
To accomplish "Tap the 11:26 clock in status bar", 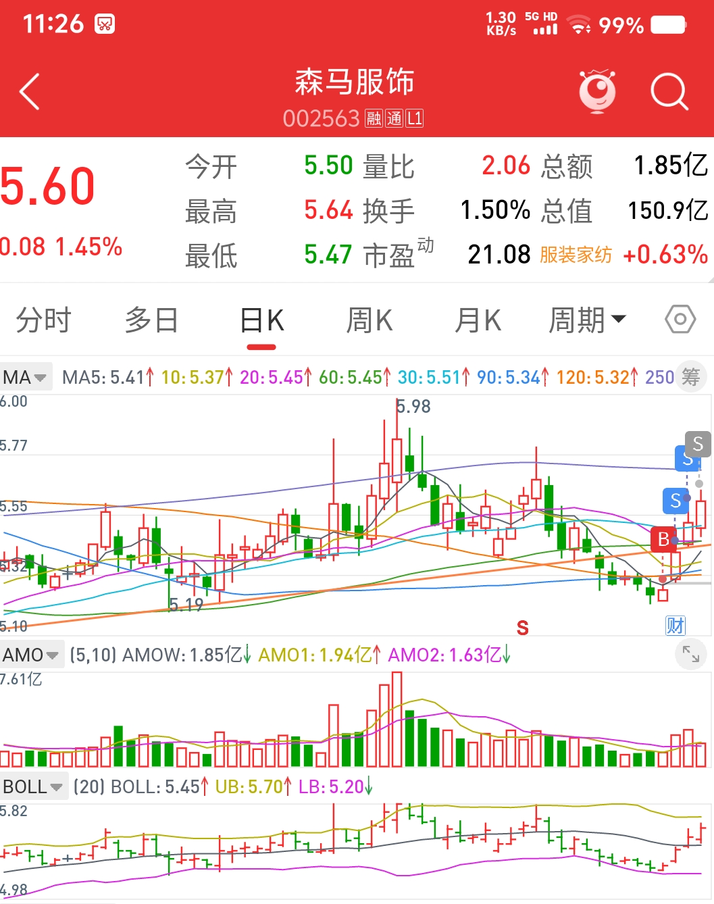I will [x=53, y=24].
